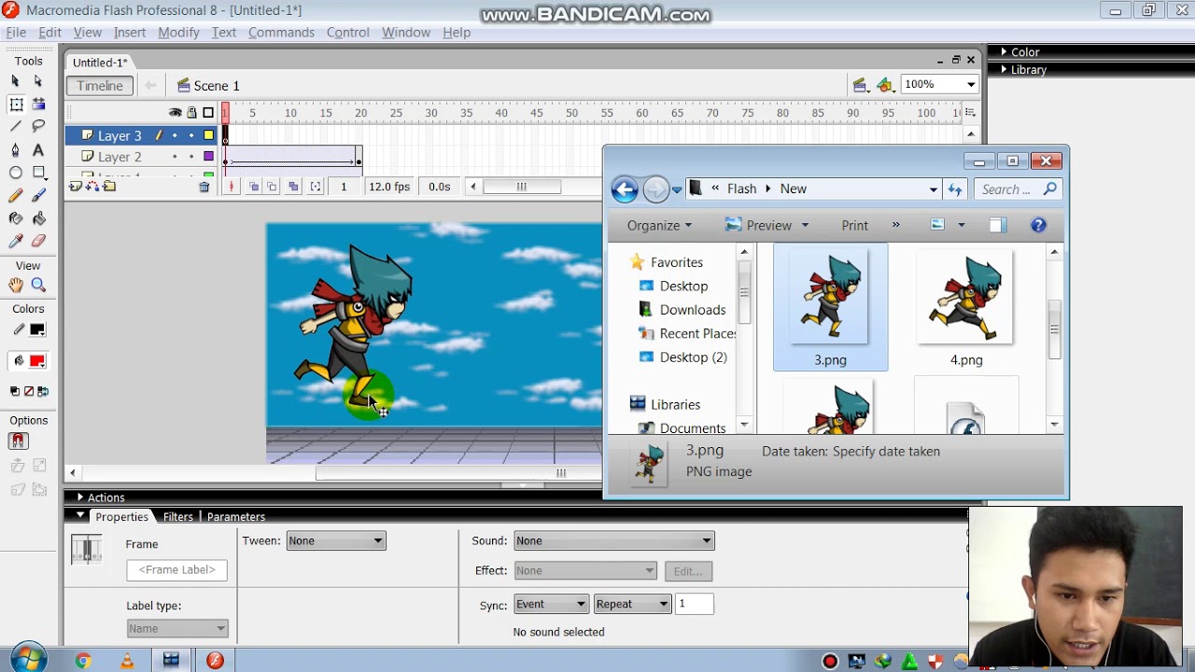Viewport: 1195px width, 672px height.
Task: Switch to the Filters tab
Action: [177, 516]
